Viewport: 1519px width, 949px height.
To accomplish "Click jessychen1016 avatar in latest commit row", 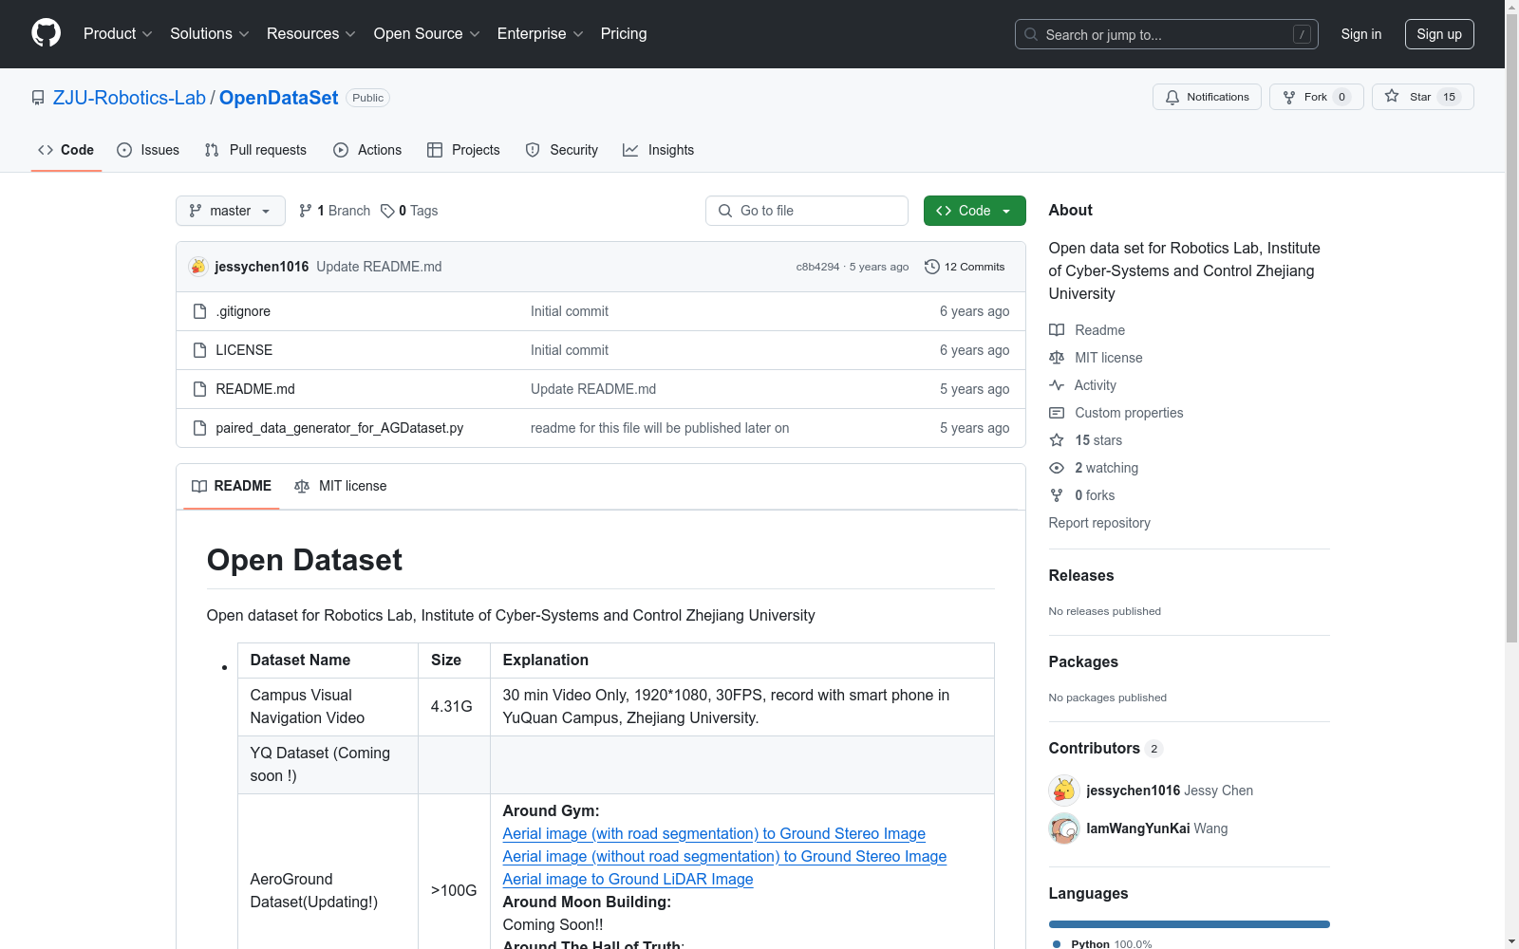I will (197, 267).
